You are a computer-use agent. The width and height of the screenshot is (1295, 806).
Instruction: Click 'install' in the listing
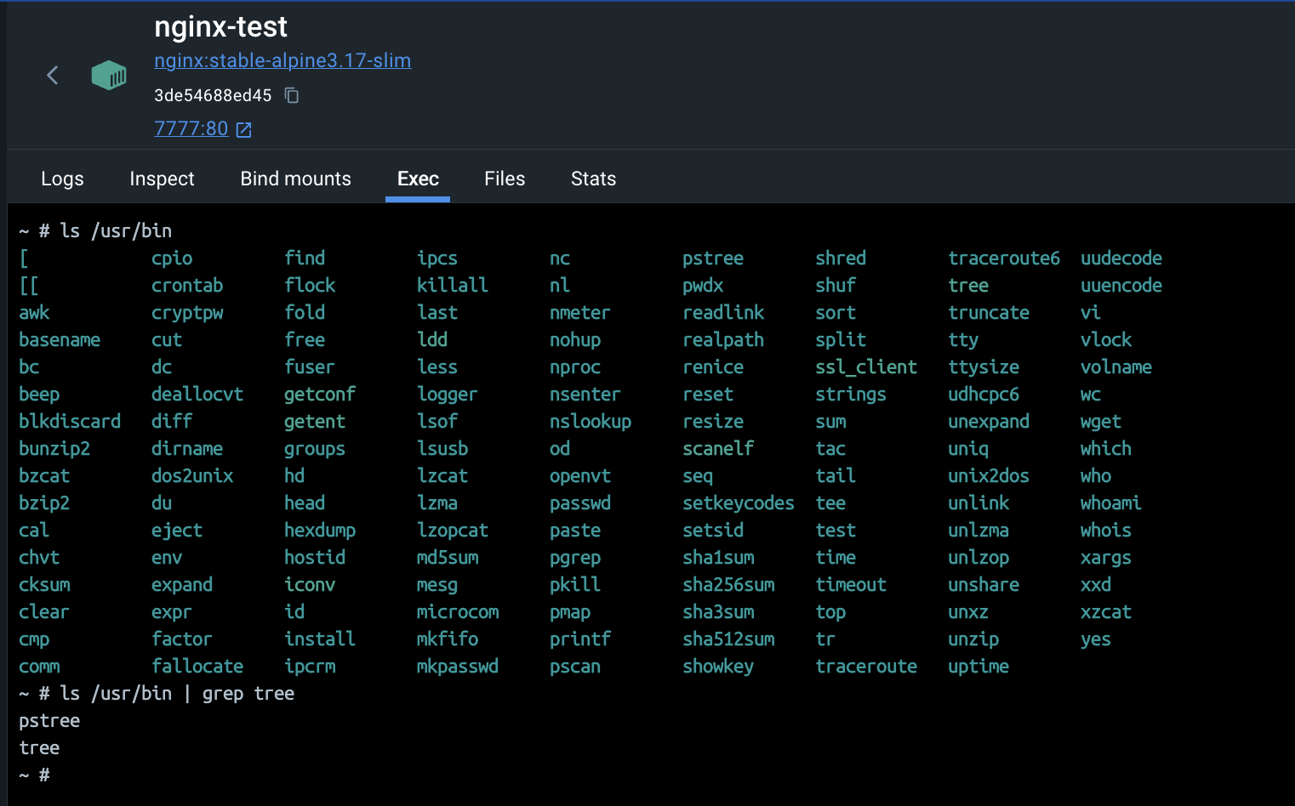pos(320,639)
